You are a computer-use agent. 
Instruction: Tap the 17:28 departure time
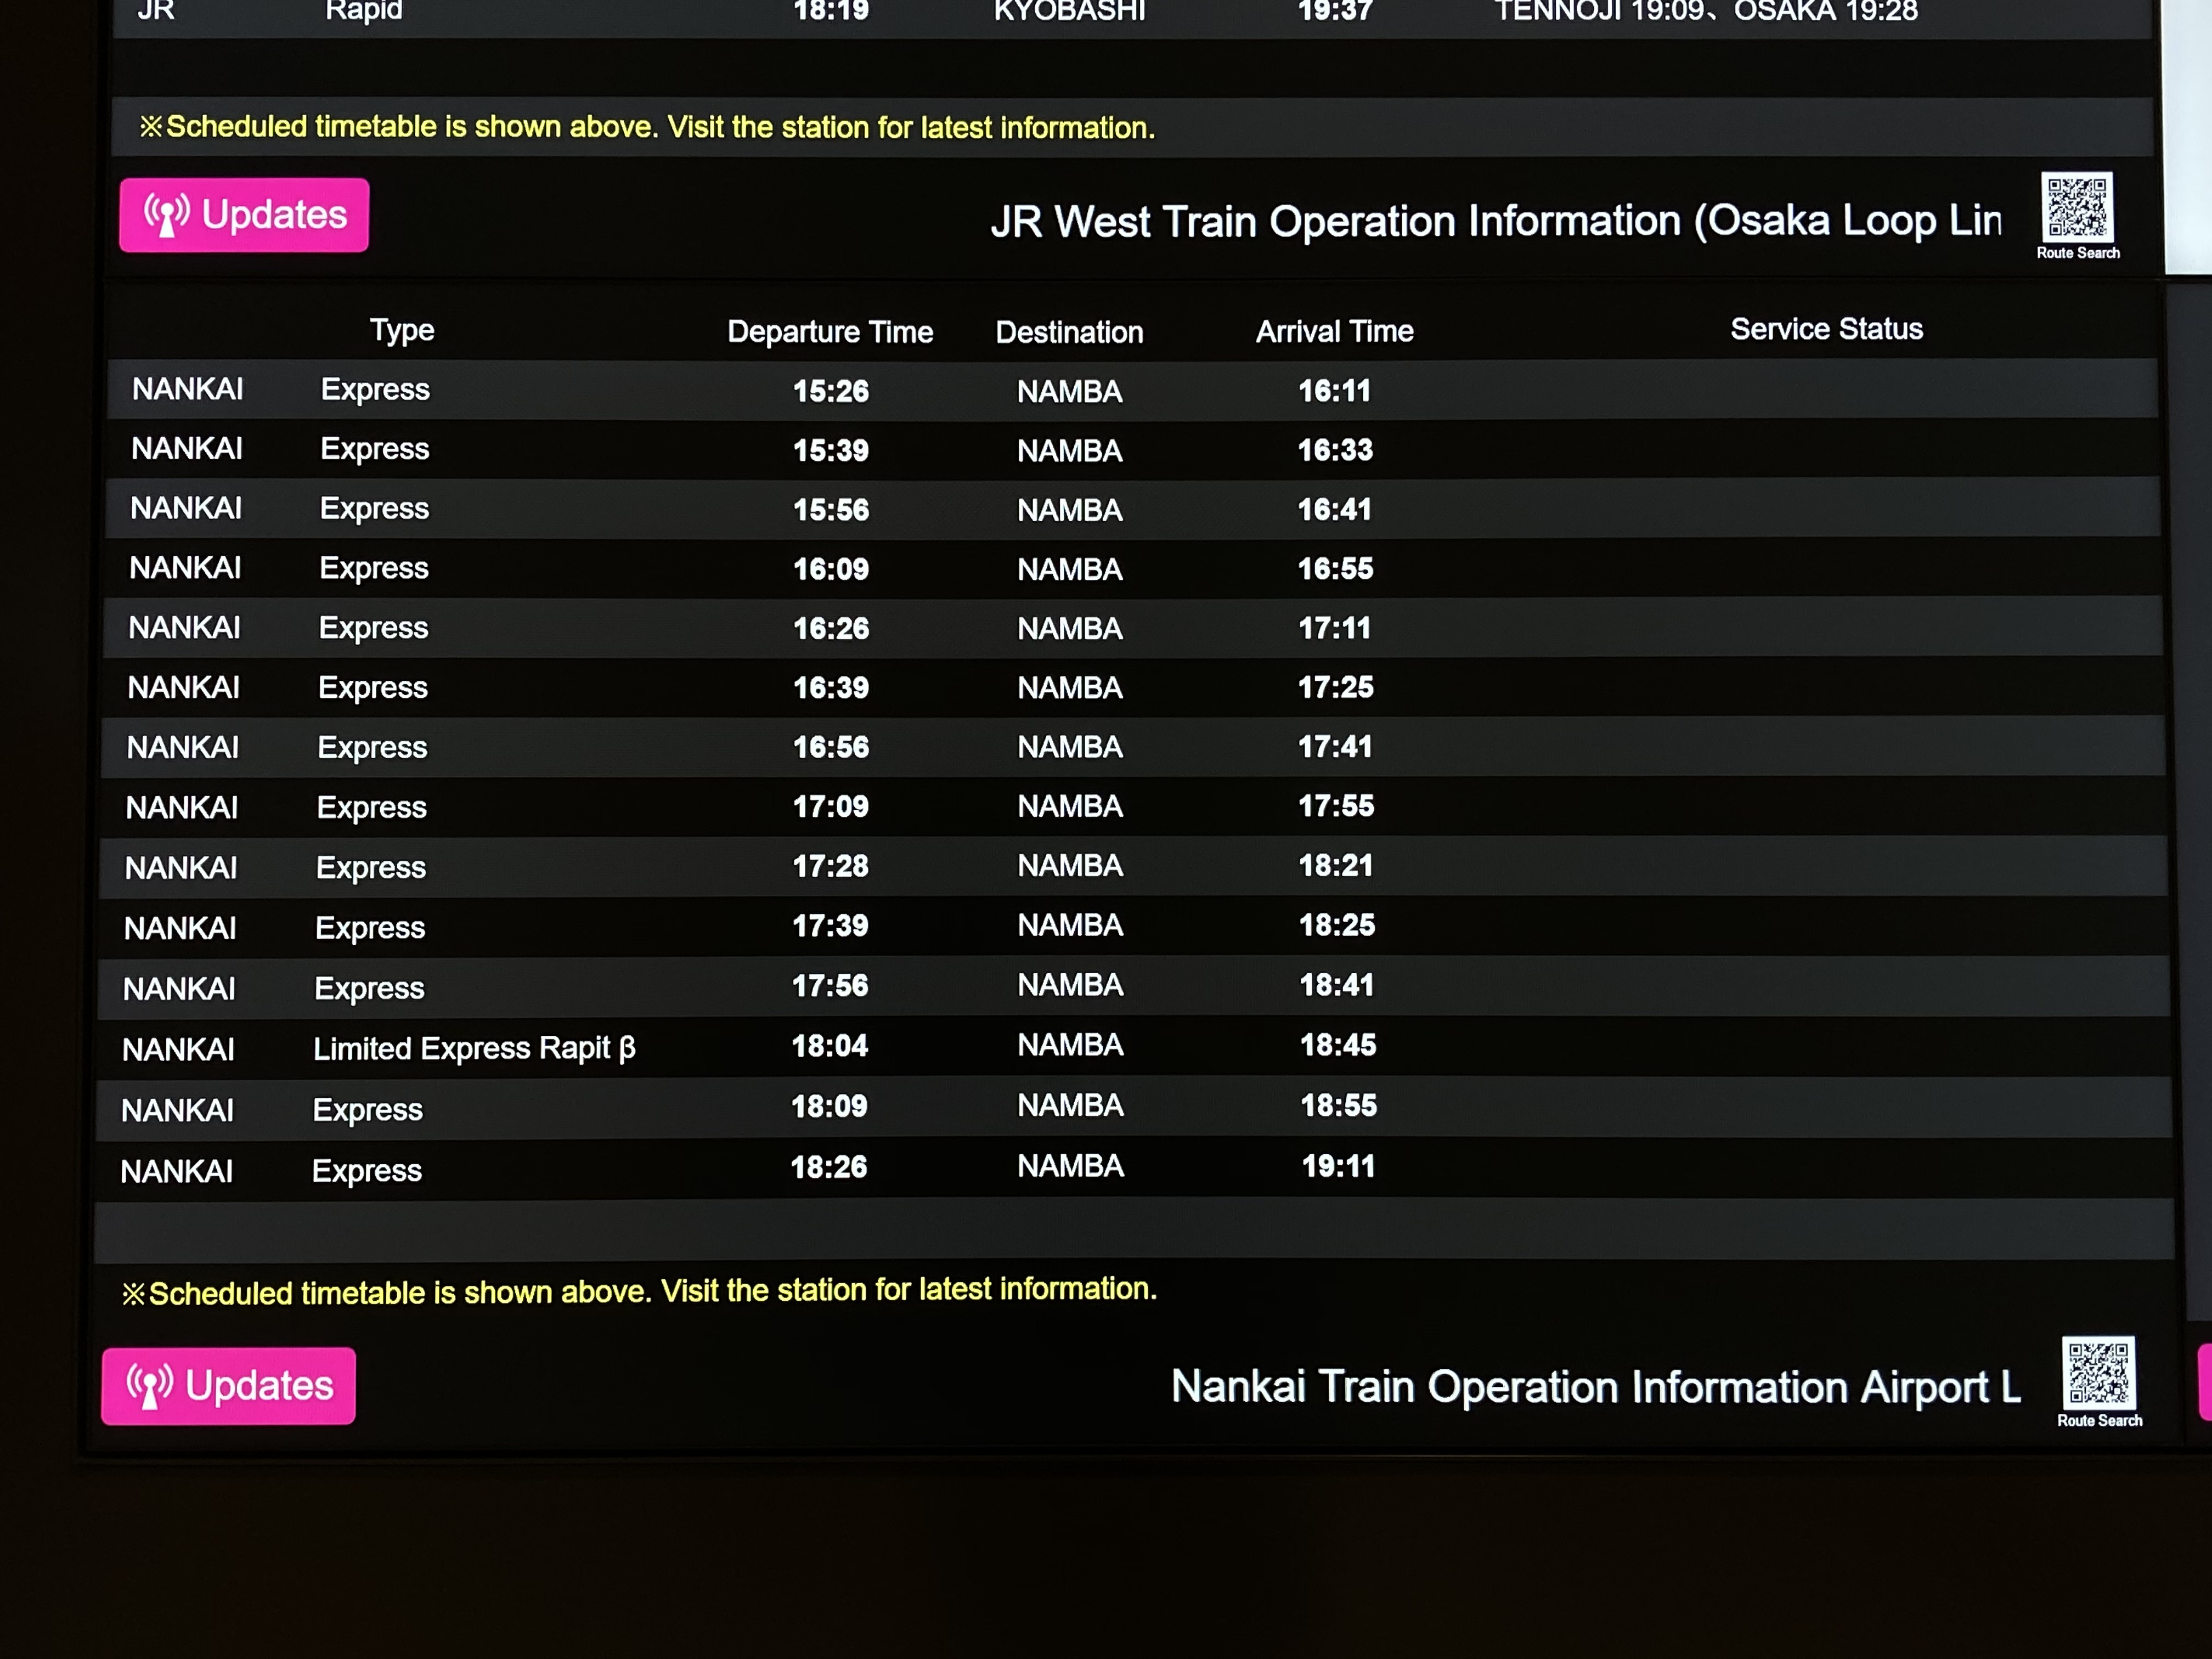click(x=830, y=866)
